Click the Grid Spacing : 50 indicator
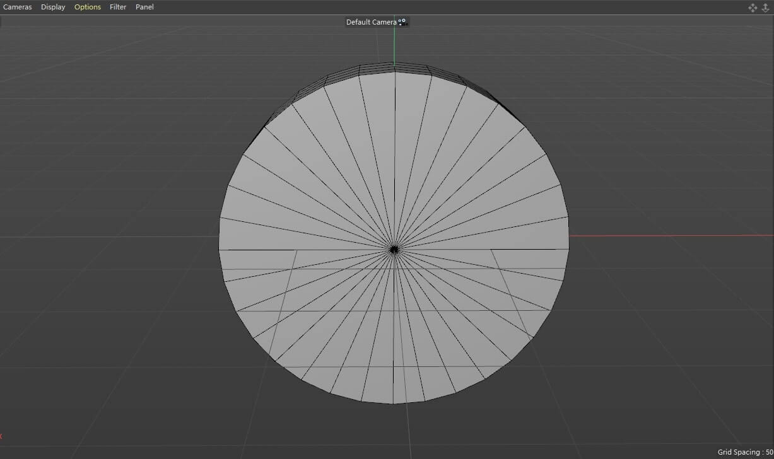The width and height of the screenshot is (774, 459). coord(745,451)
